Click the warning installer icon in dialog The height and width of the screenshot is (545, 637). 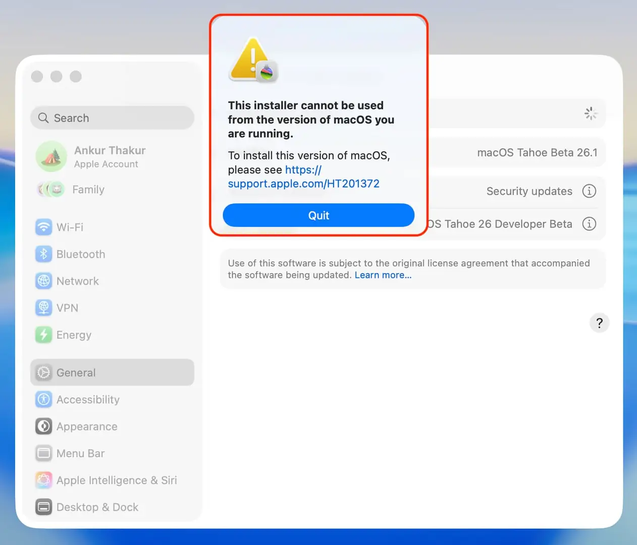(x=253, y=60)
